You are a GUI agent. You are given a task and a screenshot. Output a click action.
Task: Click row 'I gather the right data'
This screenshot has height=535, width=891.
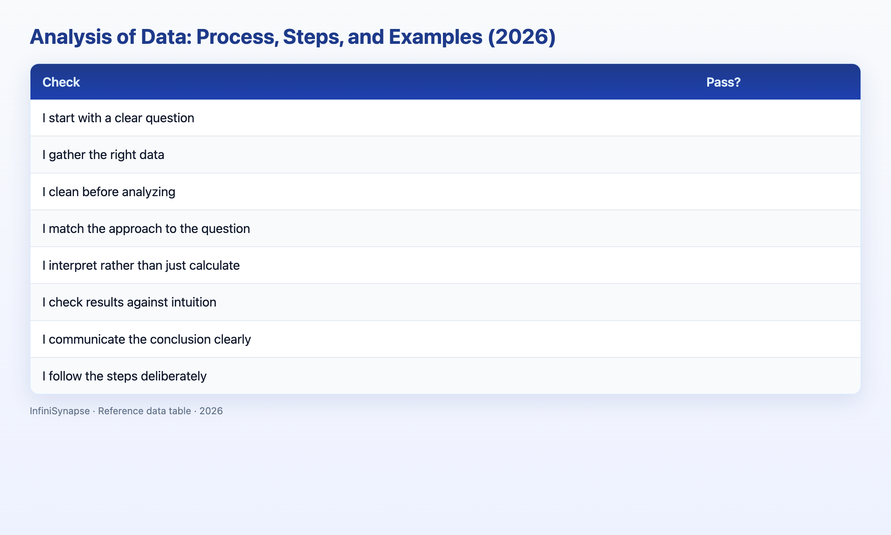pyautogui.click(x=446, y=155)
